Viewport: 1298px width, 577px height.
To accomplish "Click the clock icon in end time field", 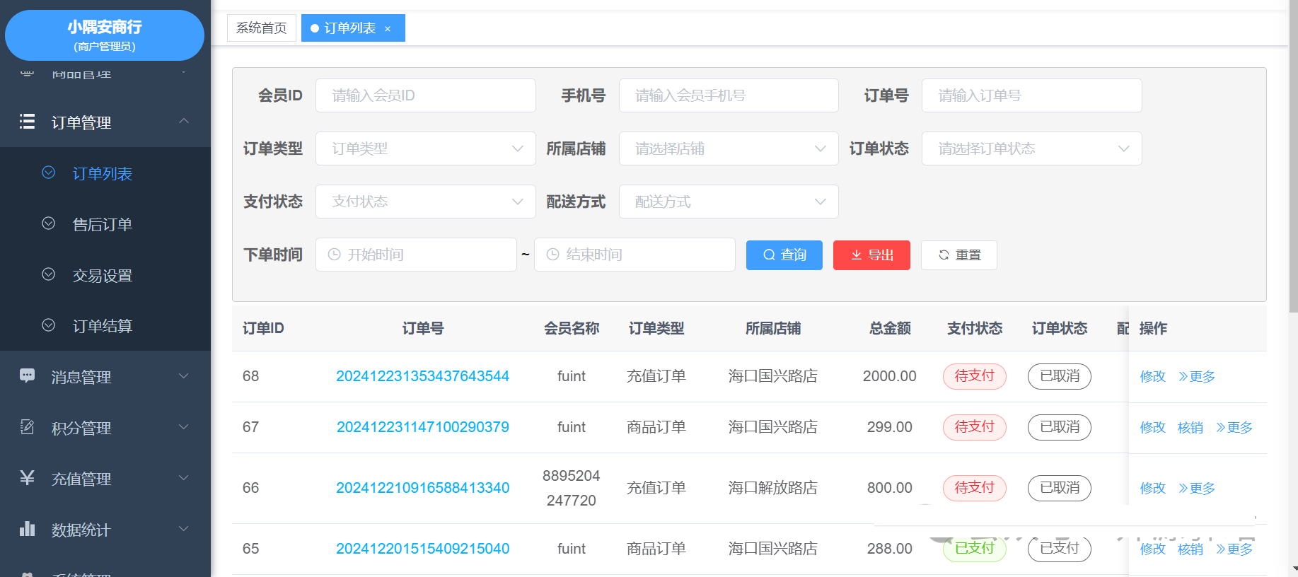I will (x=553, y=255).
